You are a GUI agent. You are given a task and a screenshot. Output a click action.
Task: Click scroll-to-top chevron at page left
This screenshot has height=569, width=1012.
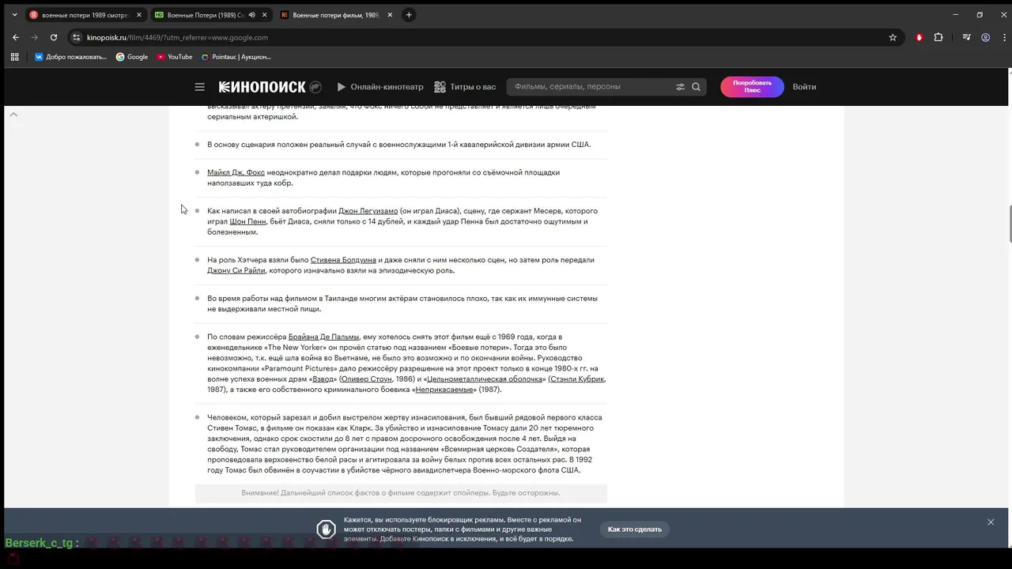[13, 115]
